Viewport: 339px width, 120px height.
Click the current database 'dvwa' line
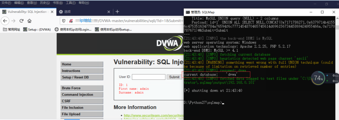tap(211, 74)
